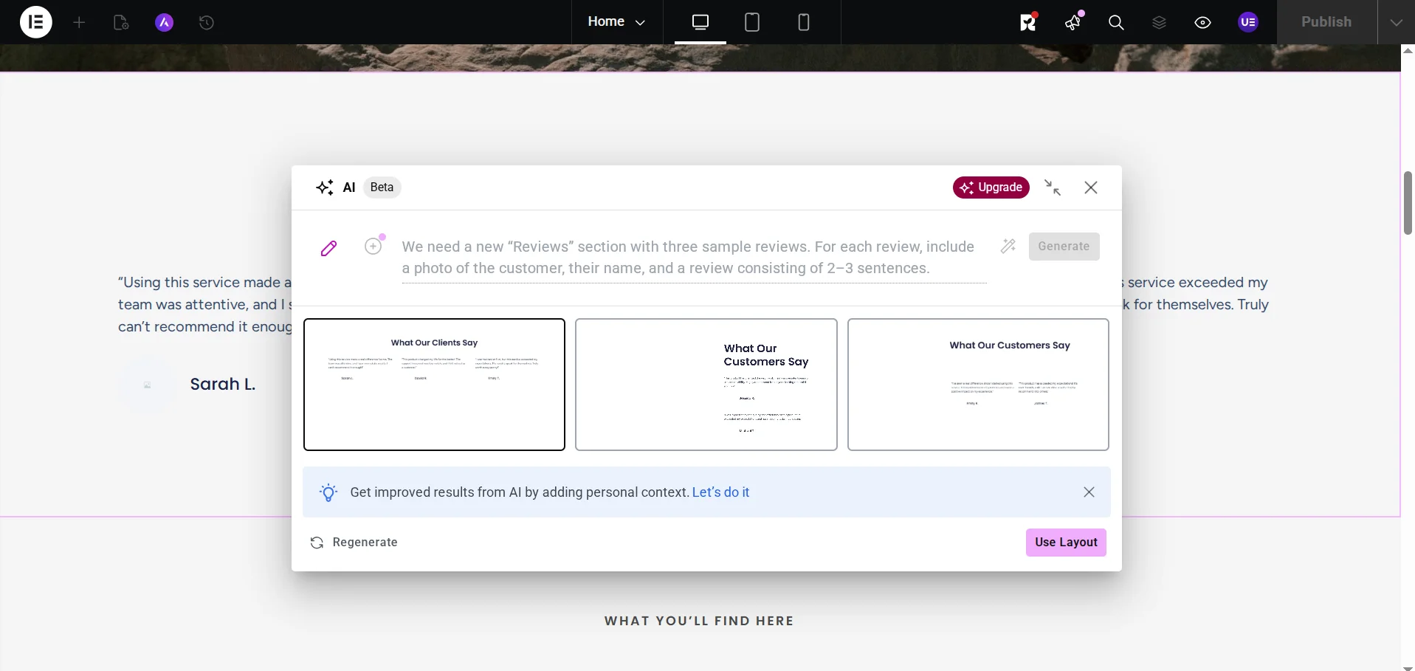Open the Finder search tool

(x=1115, y=22)
